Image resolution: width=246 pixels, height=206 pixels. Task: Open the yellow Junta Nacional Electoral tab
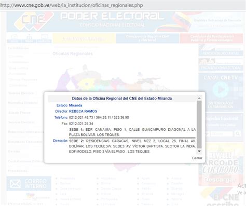84,38
